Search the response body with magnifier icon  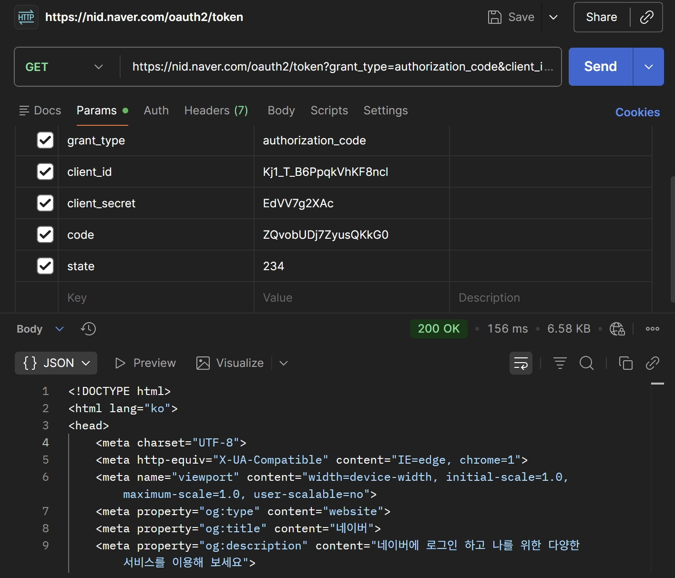pos(586,363)
